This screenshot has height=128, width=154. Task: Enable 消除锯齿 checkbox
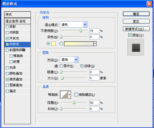coord(76,95)
